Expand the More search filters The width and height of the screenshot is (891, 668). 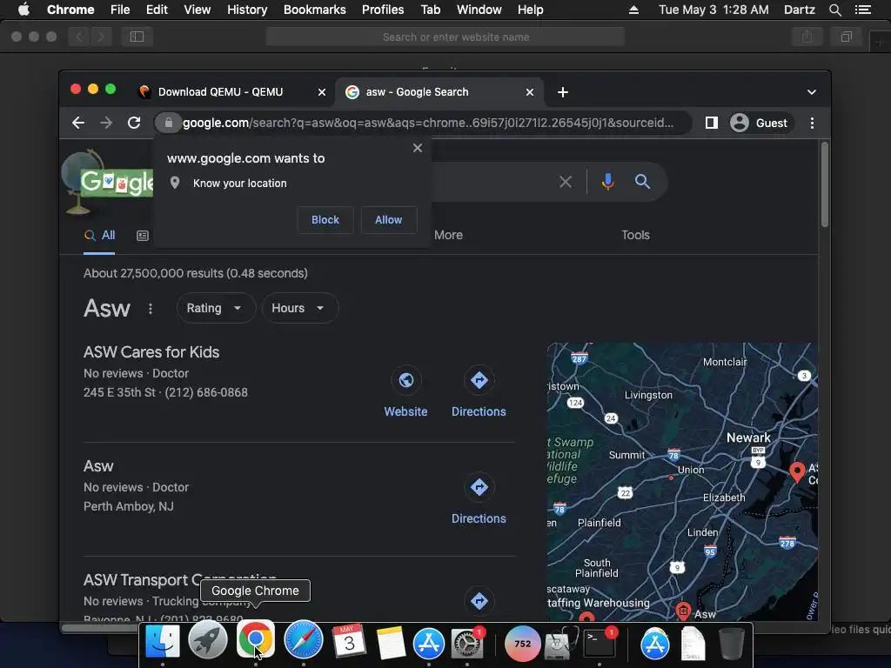point(448,235)
